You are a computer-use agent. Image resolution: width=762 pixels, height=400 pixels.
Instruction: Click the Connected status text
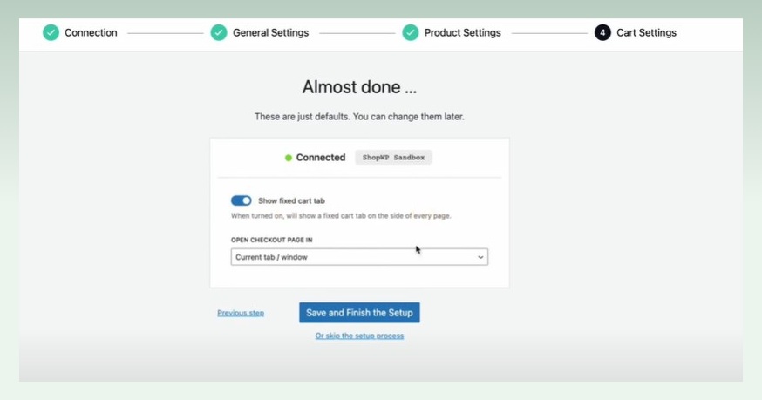point(321,158)
